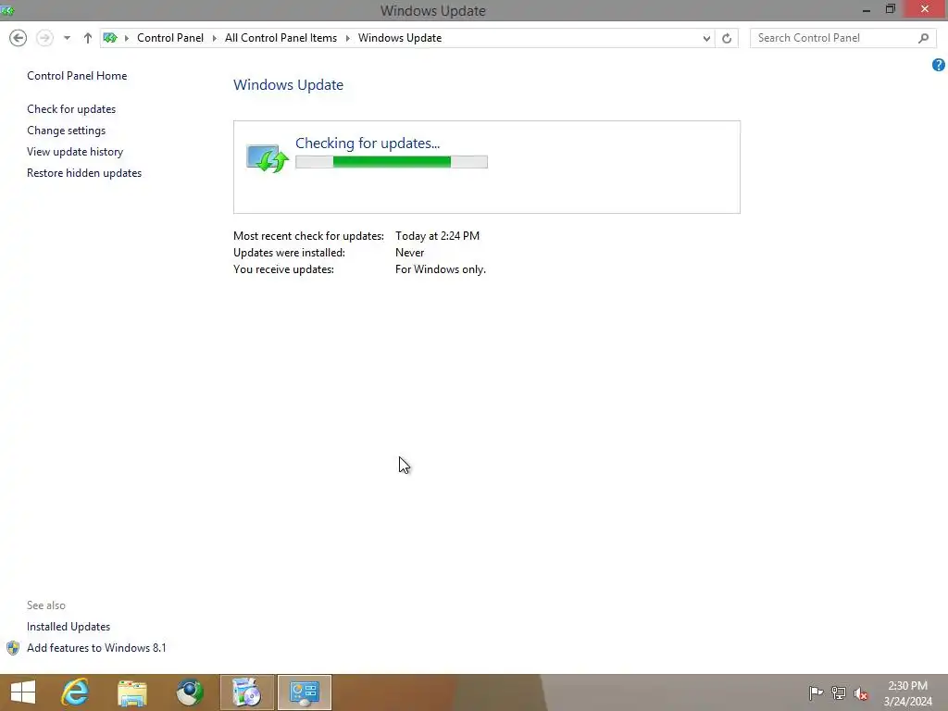
Task: Open network tray icon
Action: (x=839, y=693)
